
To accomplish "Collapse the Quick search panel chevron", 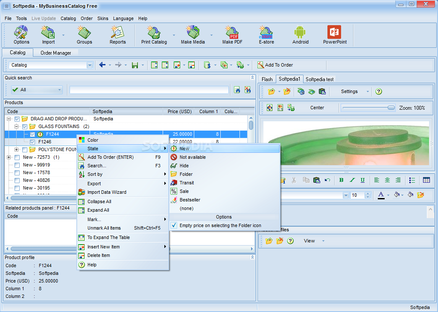I will click(252, 78).
